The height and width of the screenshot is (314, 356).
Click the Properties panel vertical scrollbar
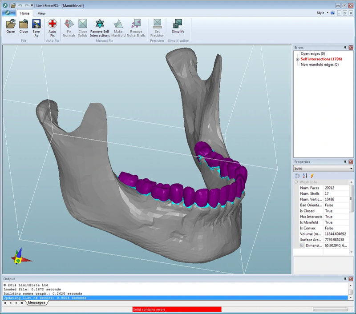pyautogui.click(x=351, y=198)
